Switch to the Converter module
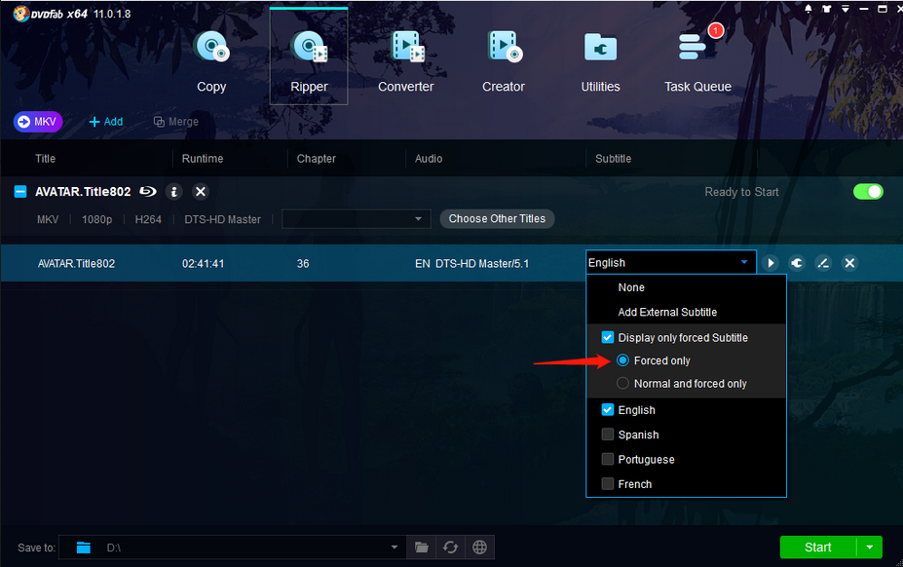The image size is (903, 567). 406,60
